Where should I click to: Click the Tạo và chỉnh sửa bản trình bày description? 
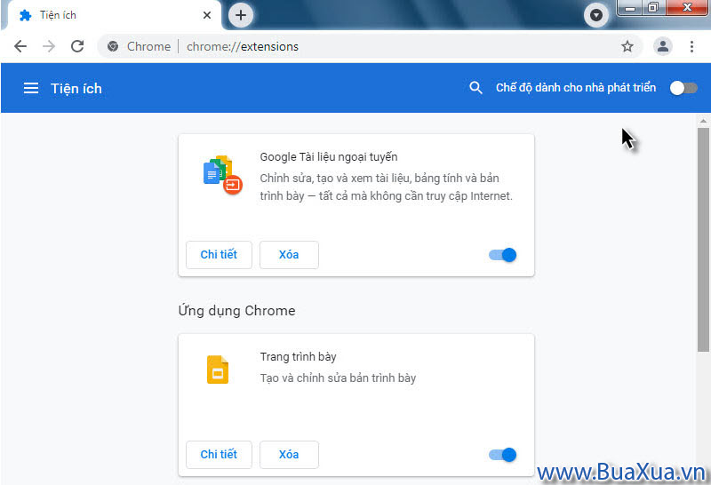pyautogui.click(x=338, y=378)
